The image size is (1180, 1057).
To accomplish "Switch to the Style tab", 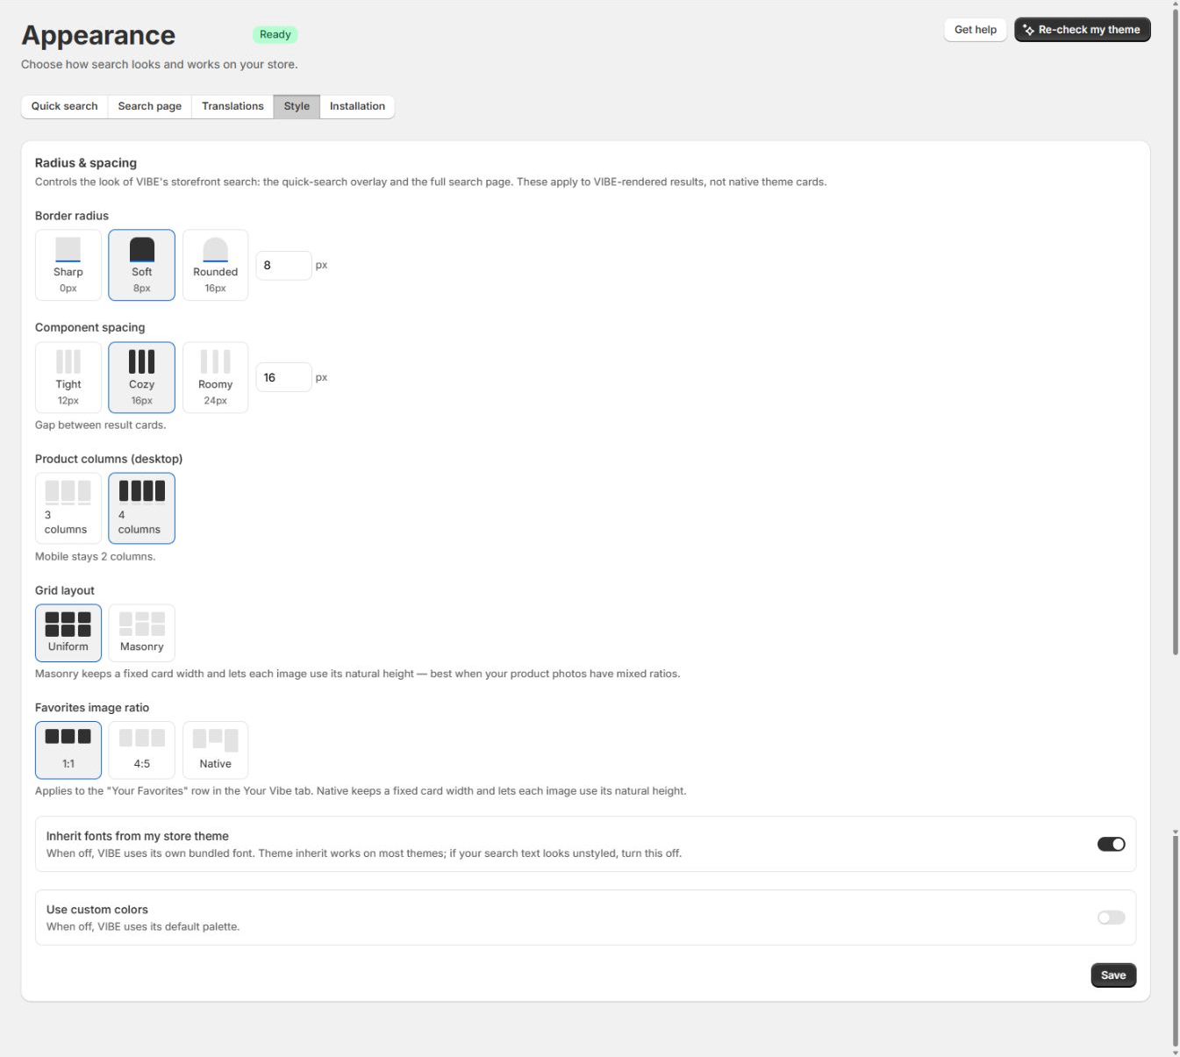I will pos(297,106).
